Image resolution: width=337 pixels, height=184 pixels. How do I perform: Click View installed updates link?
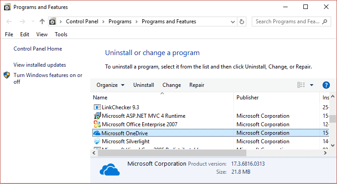(x=40, y=65)
